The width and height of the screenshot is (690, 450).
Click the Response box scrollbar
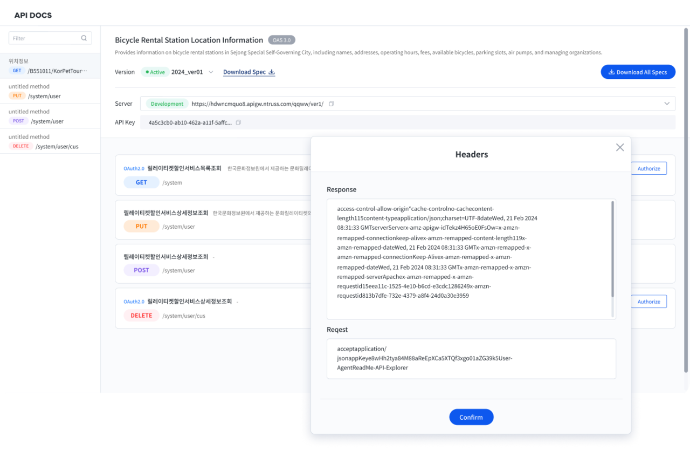[x=612, y=249]
